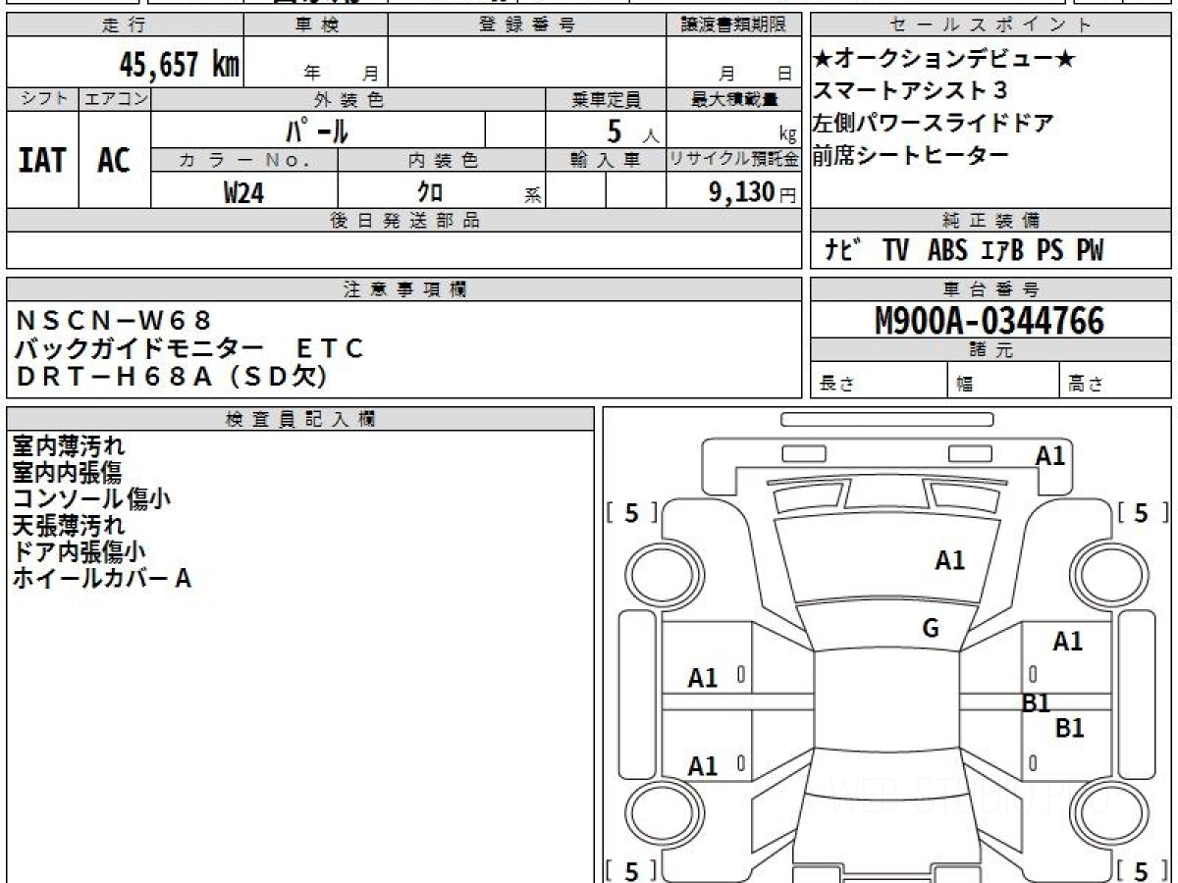Select the W24 color code
This screenshot has height=883, width=1178.
click(243, 192)
